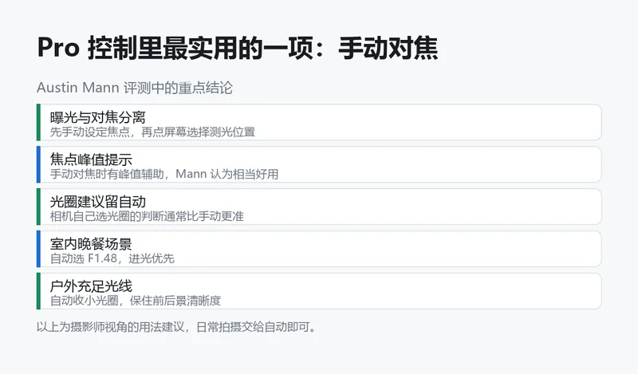This screenshot has height=374, width=638.
Task: Select the 户外充足光线 card
Action: click(x=319, y=291)
